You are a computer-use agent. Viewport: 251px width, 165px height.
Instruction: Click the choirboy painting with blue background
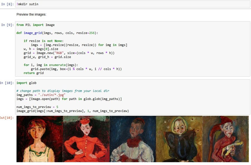tap(133, 139)
